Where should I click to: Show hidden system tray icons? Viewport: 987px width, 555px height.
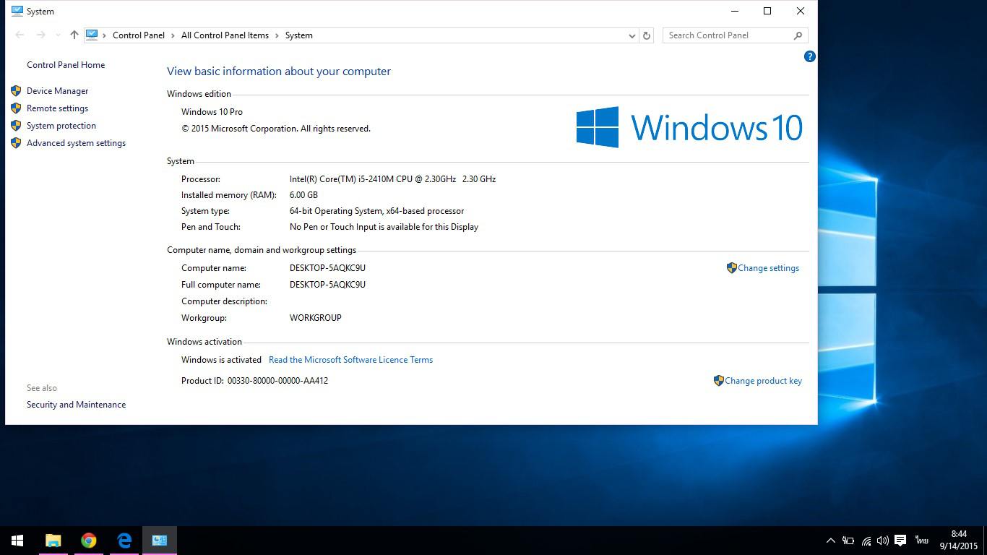831,541
